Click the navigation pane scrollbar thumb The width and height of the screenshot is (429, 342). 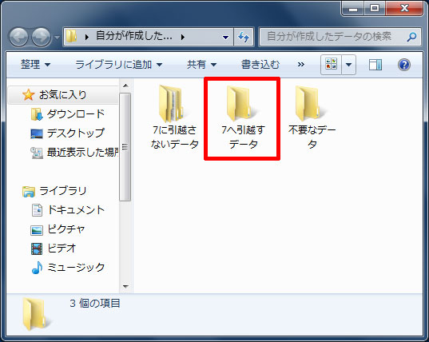(x=125, y=147)
